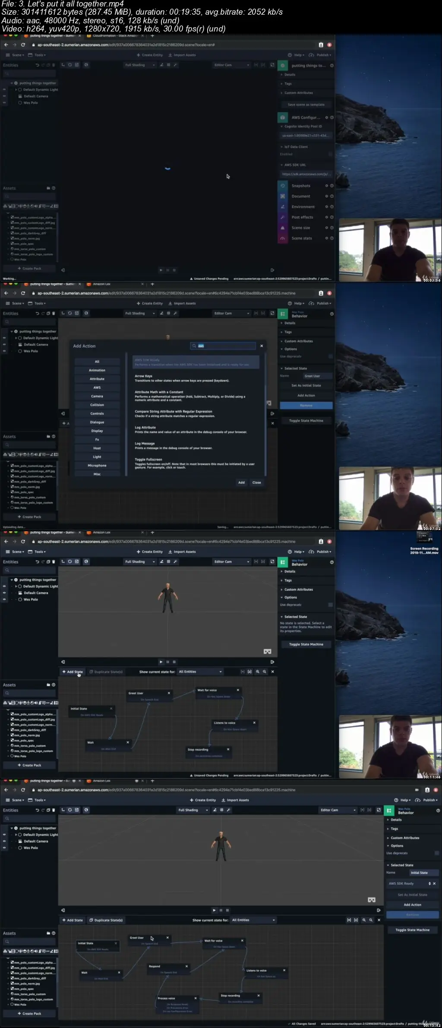Viewport: 442px width, 1028px height.
Task: Click Play button in the 00:11:46 frame
Action: tap(161, 662)
